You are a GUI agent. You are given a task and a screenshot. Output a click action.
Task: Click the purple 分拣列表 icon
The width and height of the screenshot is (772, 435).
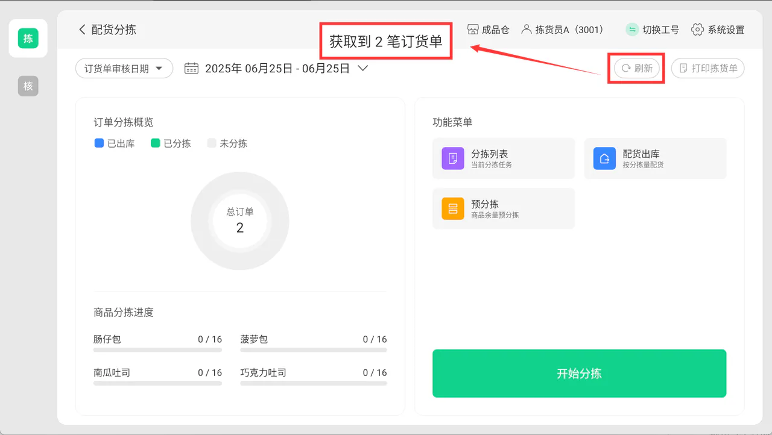coord(453,158)
